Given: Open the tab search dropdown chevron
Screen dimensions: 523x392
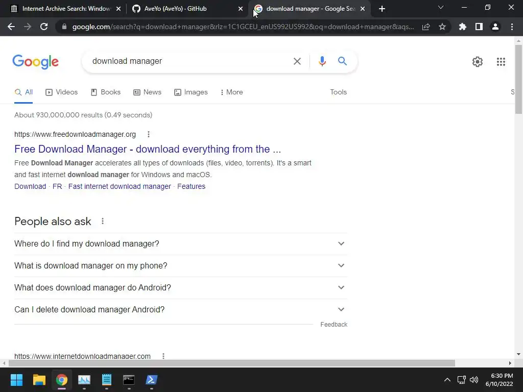Looking at the screenshot, I should click(x=441, y=7).
